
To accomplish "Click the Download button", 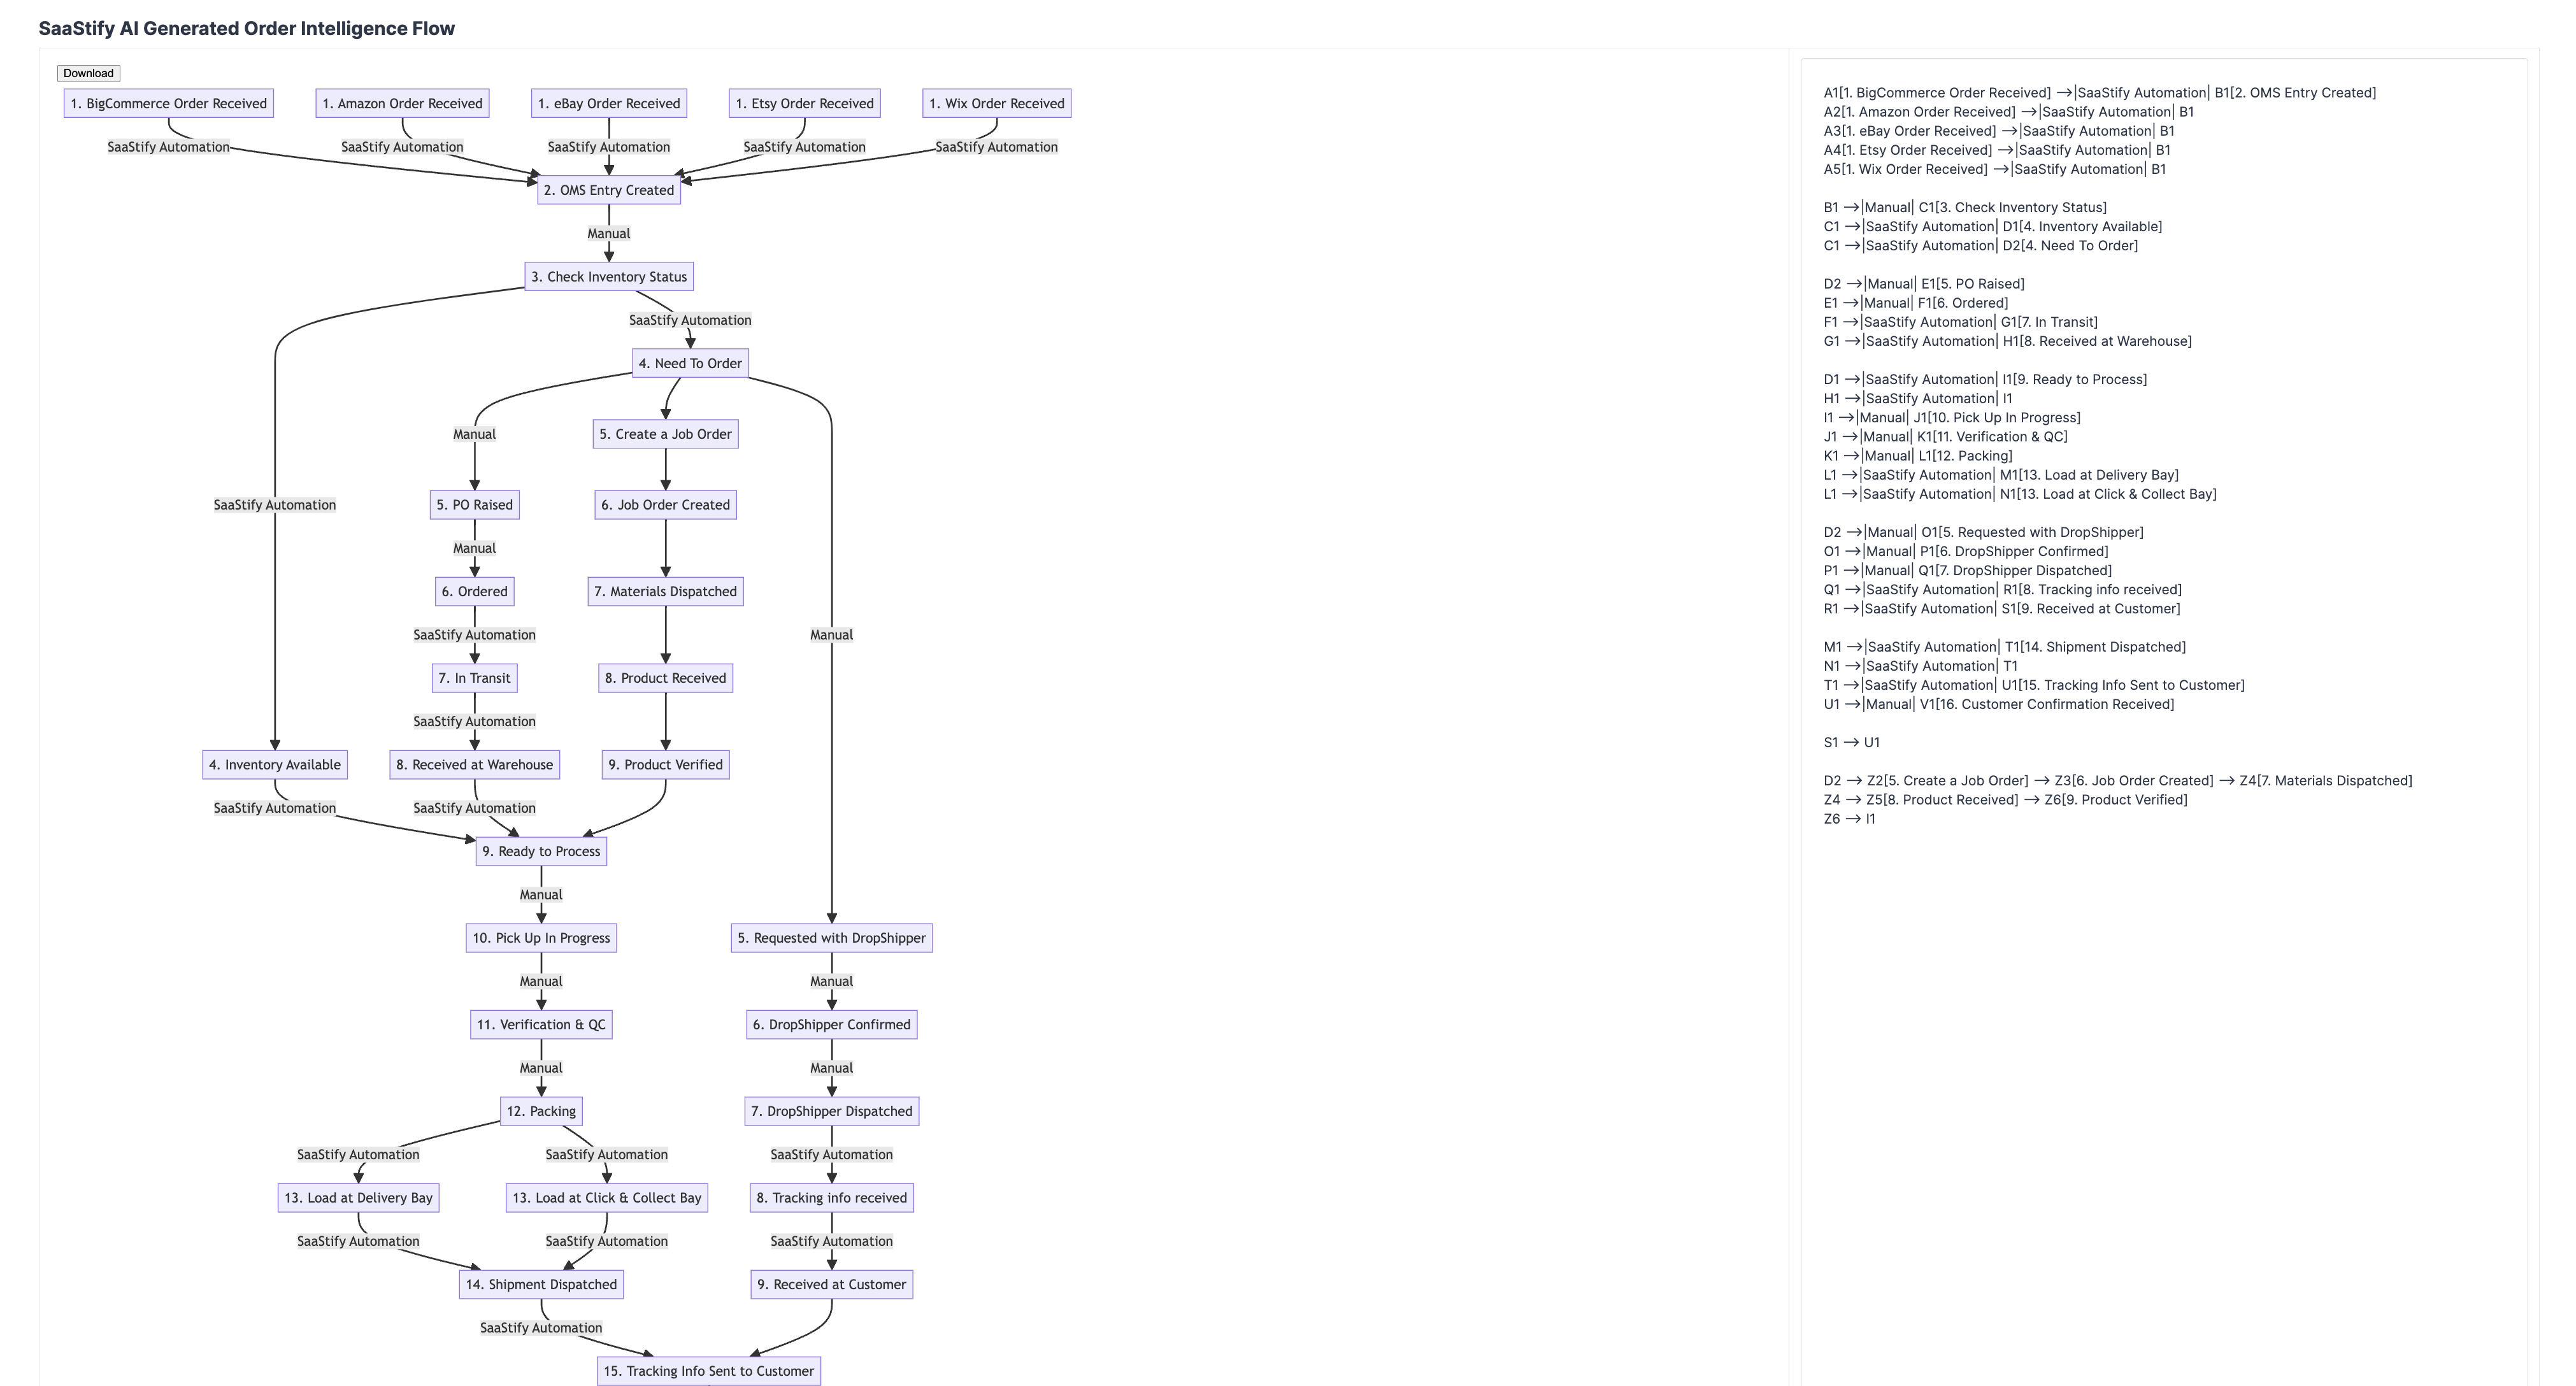I will [88, 73].
